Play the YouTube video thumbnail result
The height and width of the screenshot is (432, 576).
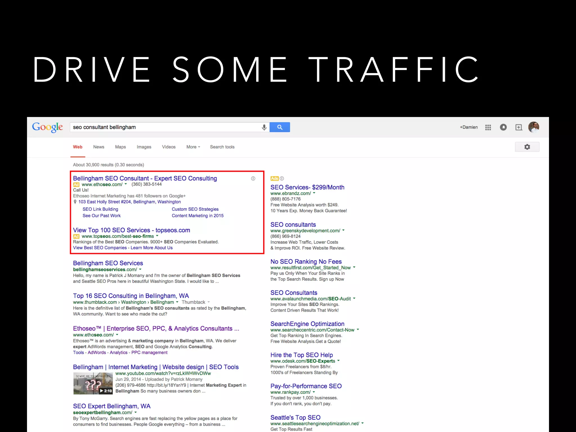click(x=93, y=384)
